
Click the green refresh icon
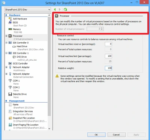(x=65, y=9)
